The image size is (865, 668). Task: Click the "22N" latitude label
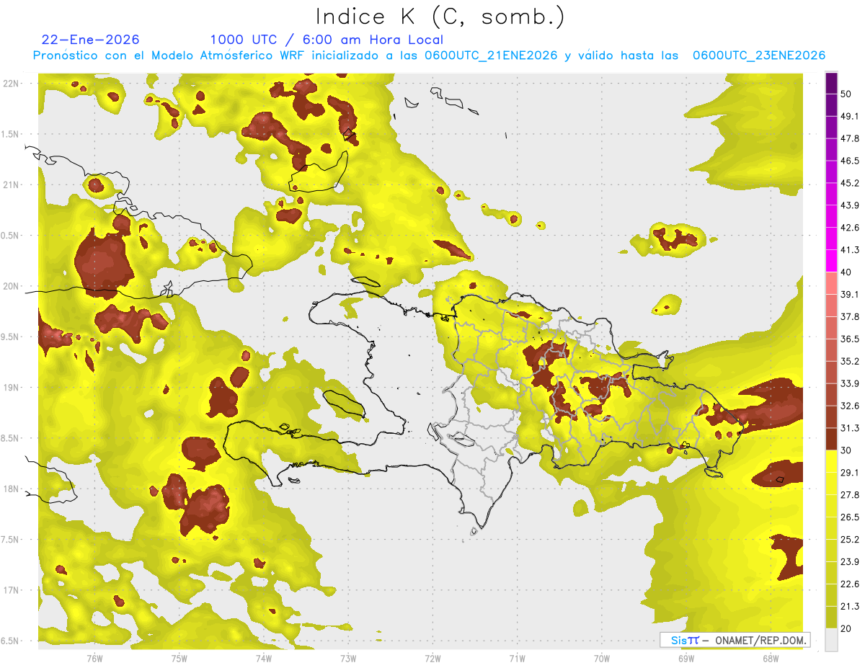click(11, 84)
